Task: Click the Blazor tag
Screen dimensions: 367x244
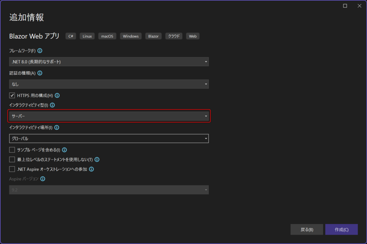Action: (153, 36)
